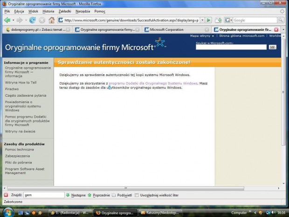Open the Piractwo sidebar link
Image resolution: width=289 pixels, height=217 pixels.
point(12,88)
